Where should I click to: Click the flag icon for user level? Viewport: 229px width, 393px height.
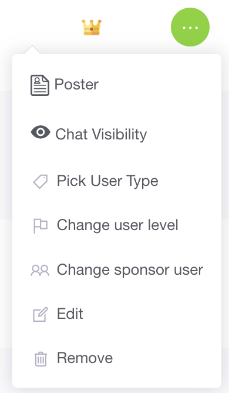pos(41,226)
